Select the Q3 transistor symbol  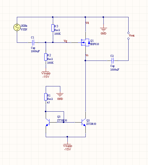tap(48, 122)
